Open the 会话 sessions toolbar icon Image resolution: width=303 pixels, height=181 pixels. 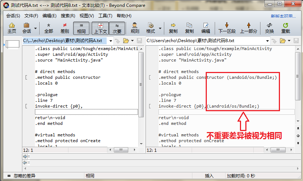[26, 28]
